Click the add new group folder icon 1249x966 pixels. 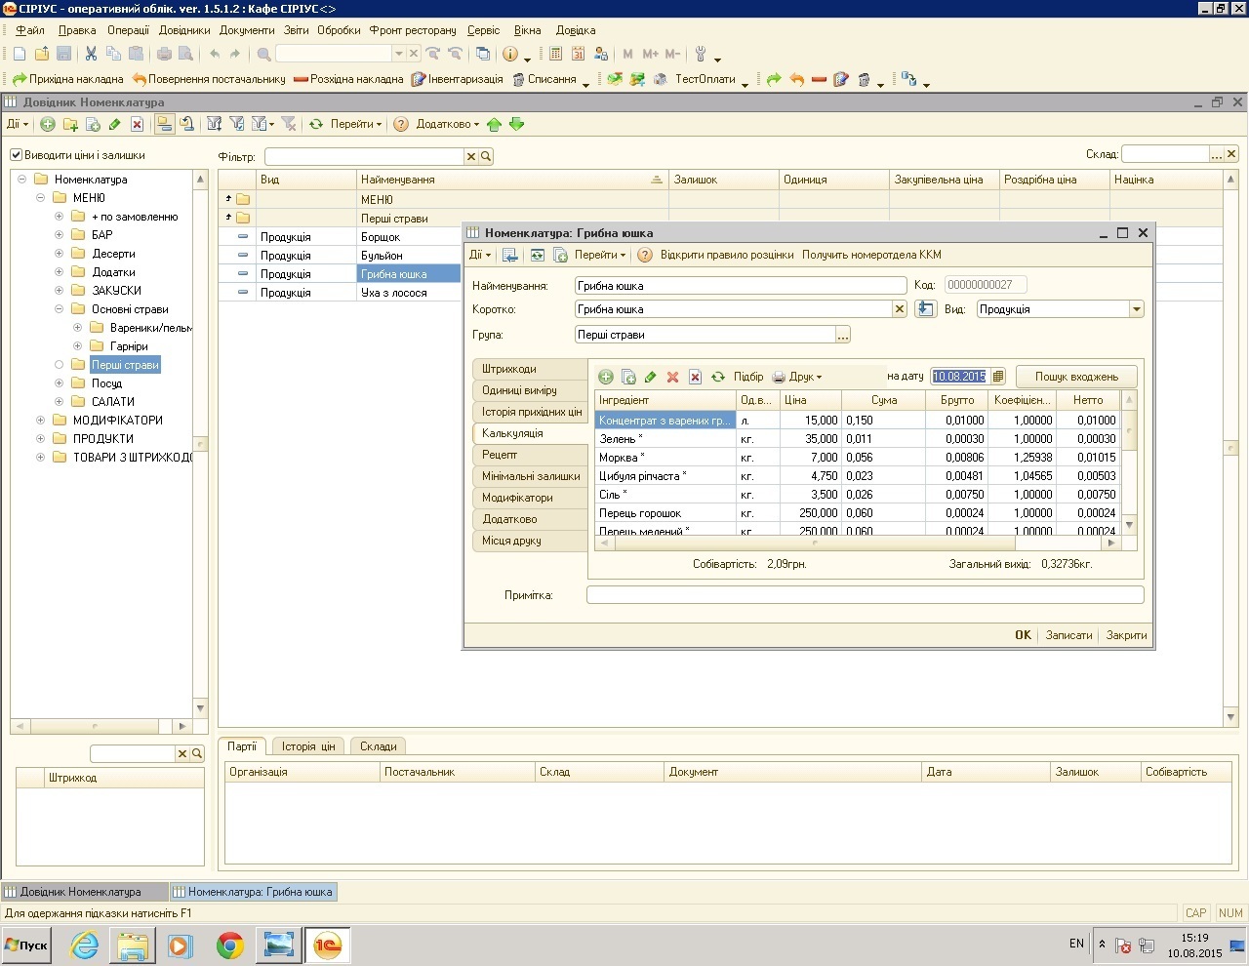coord(70,124)
